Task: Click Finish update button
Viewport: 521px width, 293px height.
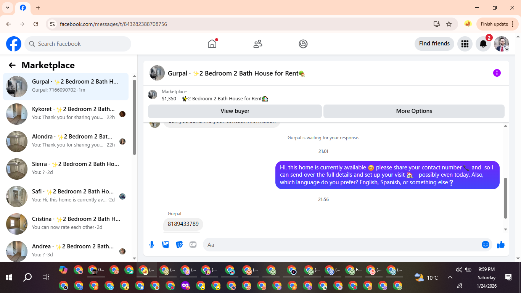Action: click(497, 24)
